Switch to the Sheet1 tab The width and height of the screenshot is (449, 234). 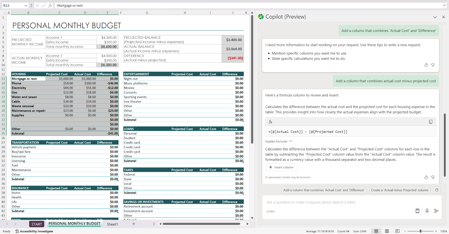click(112, 224)
